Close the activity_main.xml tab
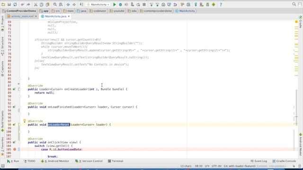This screenshot has width=303, height=170. pos(36,17)
